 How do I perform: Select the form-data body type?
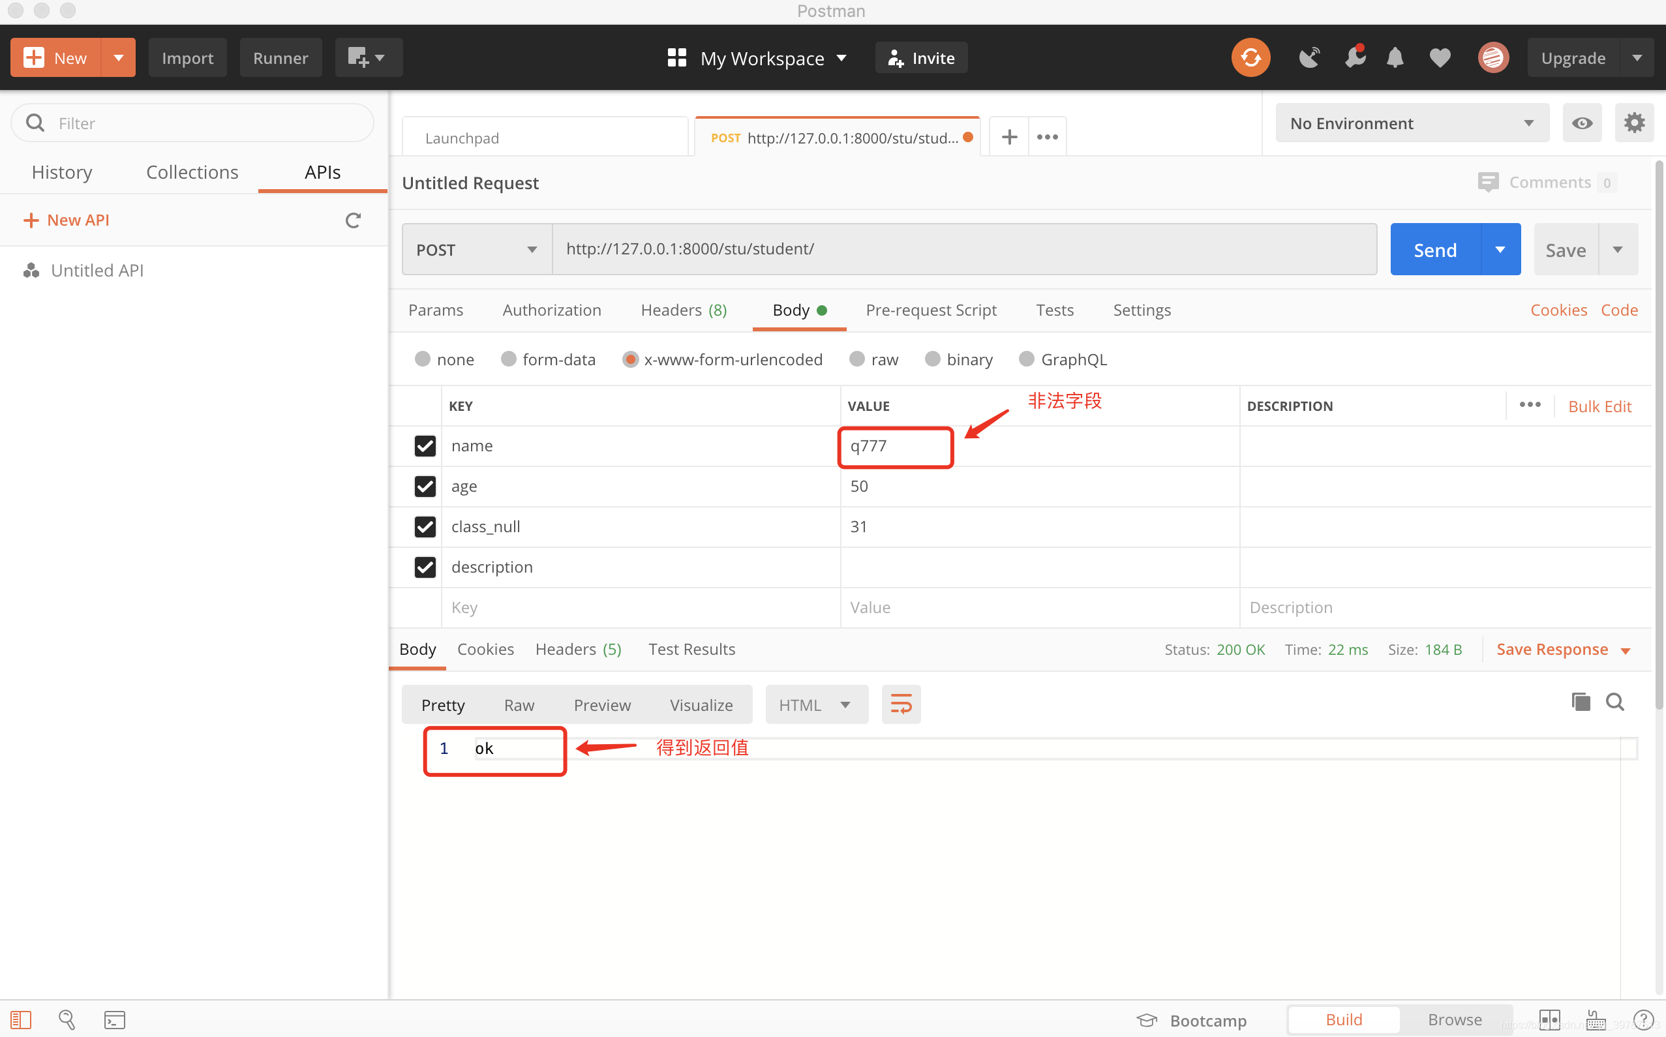[508, 359]
